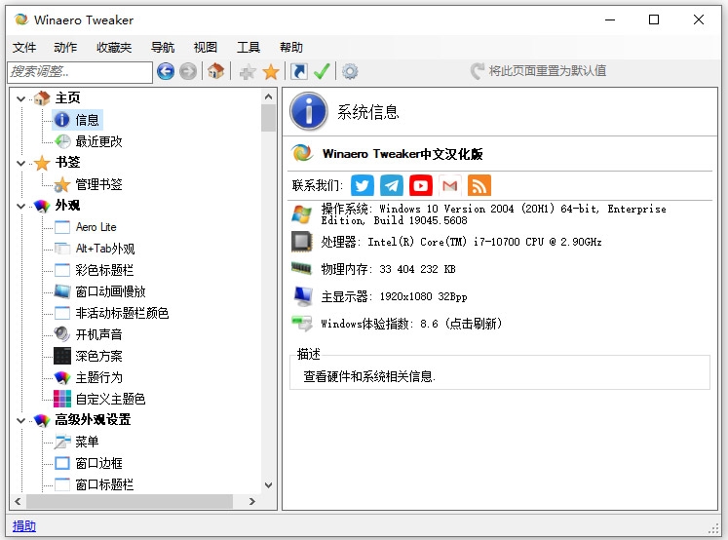
Task: Click the gold star bookmarks icon in toolbar
Action: (271, 71)
